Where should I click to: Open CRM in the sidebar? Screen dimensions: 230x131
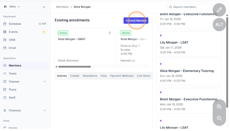pyautogui.click(x=12, y=40)
